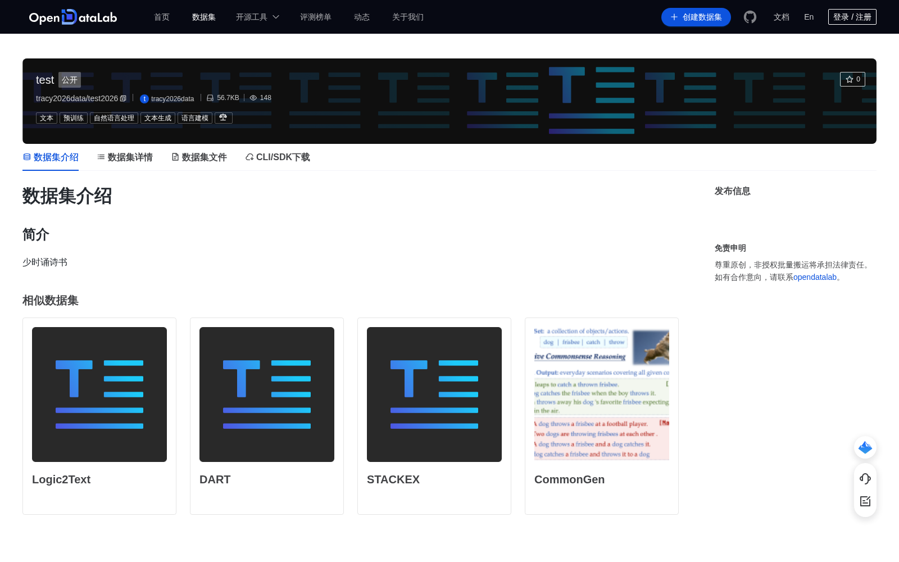899x562 pixels.
Task: Open the OpenDataLab home logo
Action: pos(73,17)
